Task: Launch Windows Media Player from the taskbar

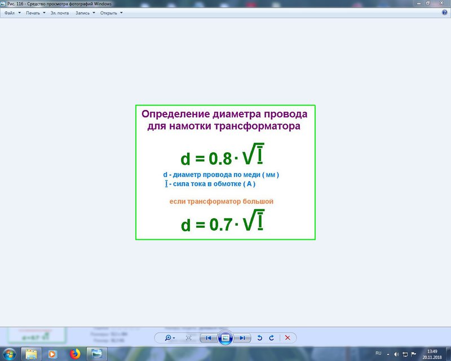Action: pos(52,354)
